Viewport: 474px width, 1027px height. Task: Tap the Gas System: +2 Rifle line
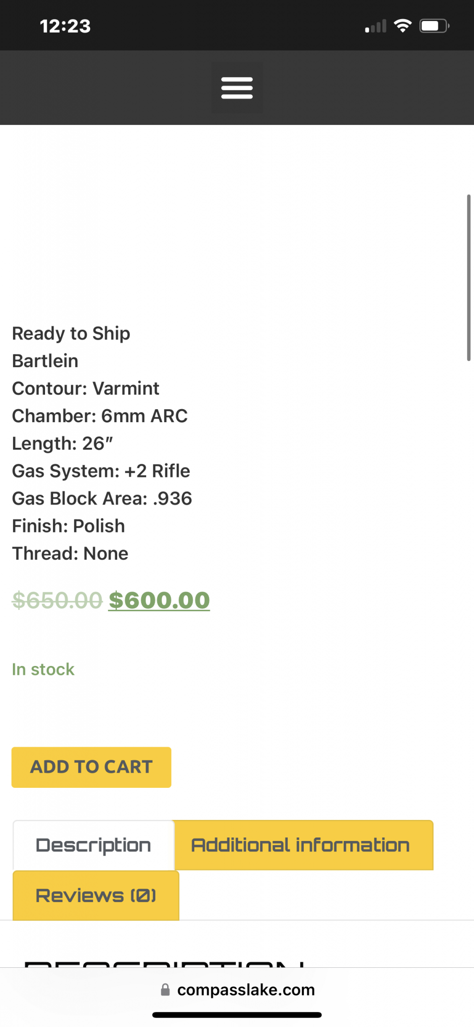tap(101, 471)
